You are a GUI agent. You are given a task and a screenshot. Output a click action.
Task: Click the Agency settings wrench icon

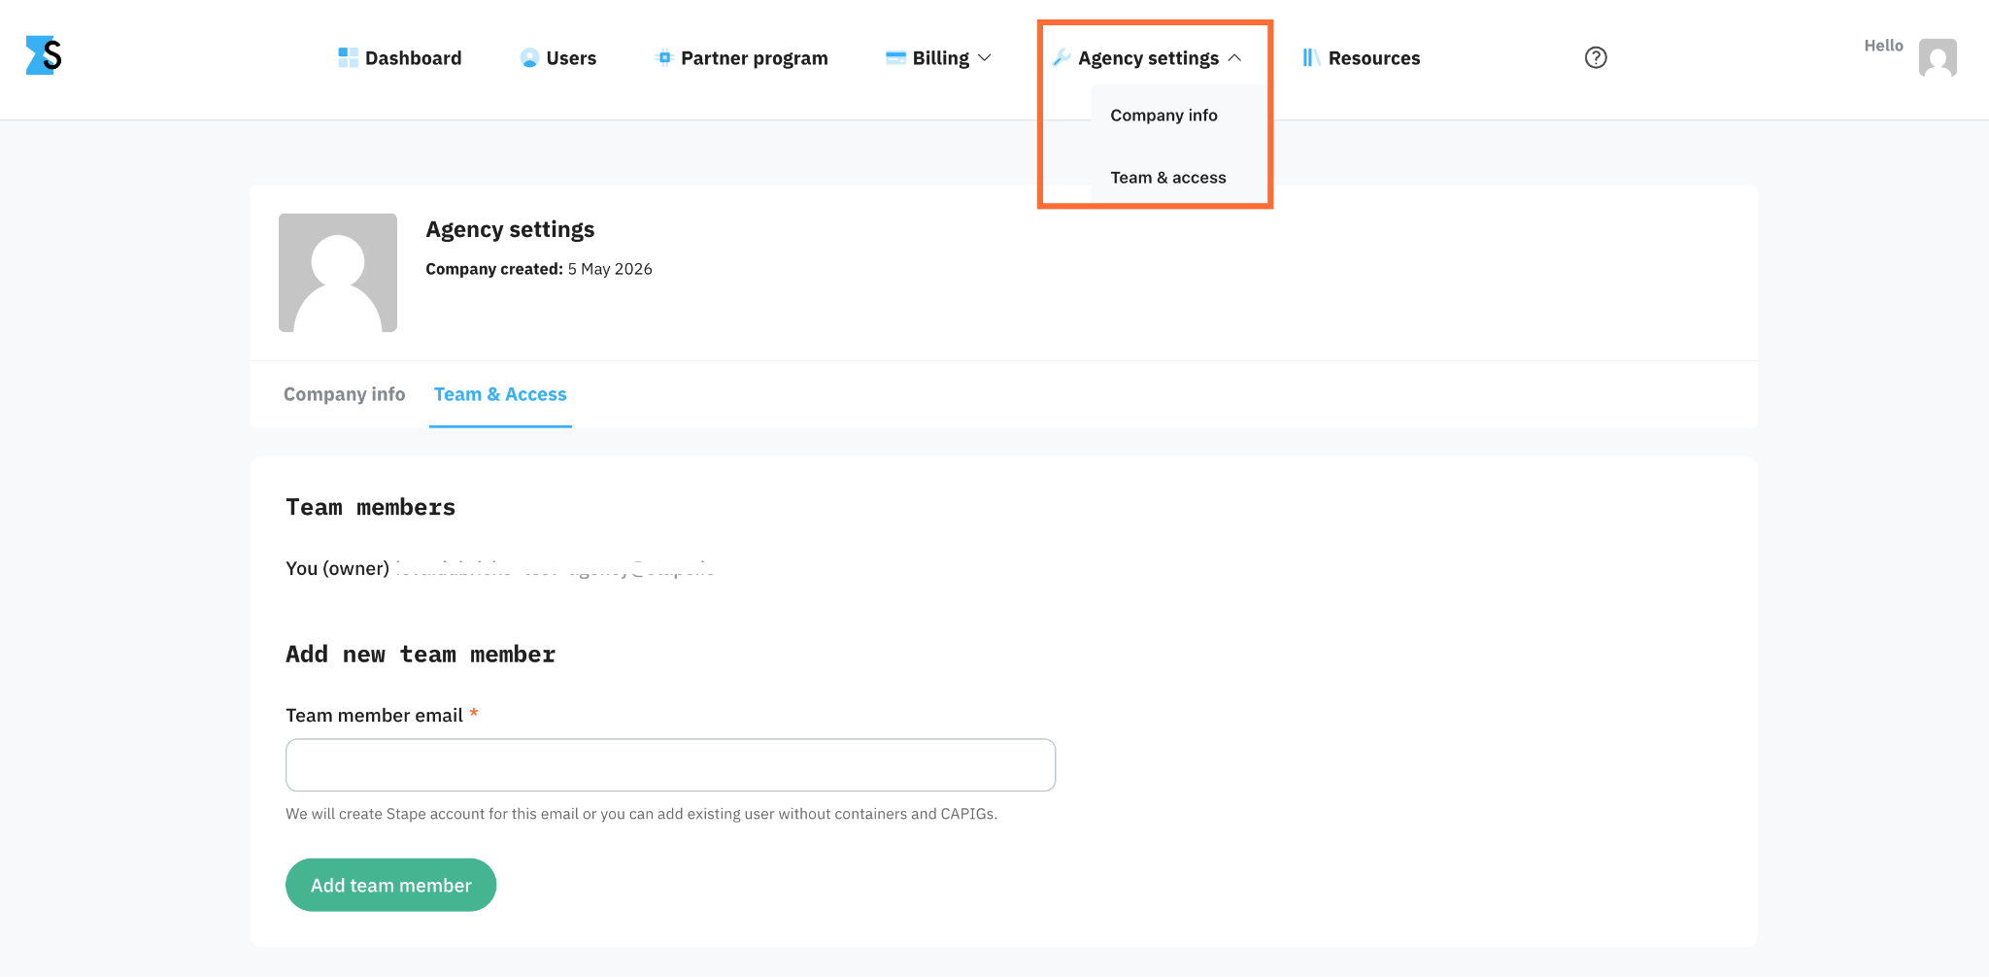point(1062,57)
